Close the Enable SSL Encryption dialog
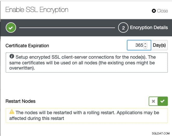The height and width of the screenshot is (136, 172). (160, 11)
